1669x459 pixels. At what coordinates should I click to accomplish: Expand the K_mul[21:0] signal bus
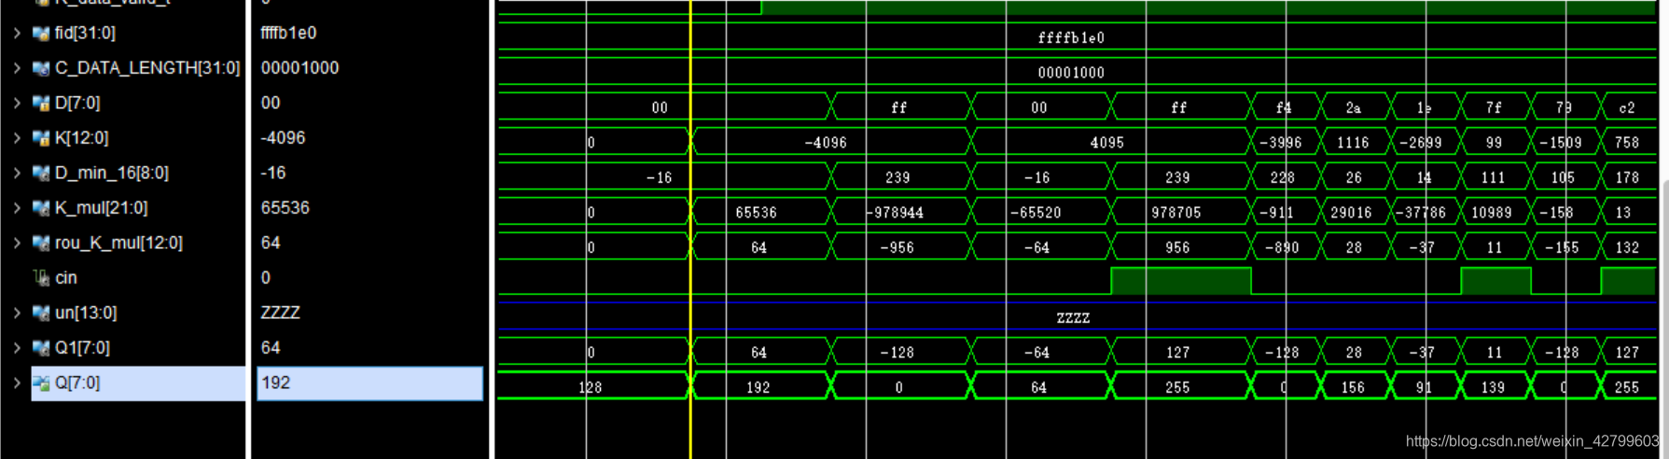17,208
